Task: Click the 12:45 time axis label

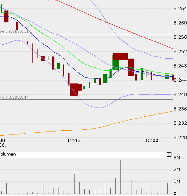Action: tap(74, 140)
